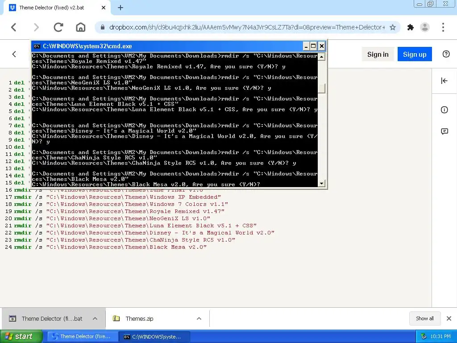Image resolution: width=457 pixels, height=343 pixels.
Task: Close the downloads bar
Action: click(x=449, y=318)
